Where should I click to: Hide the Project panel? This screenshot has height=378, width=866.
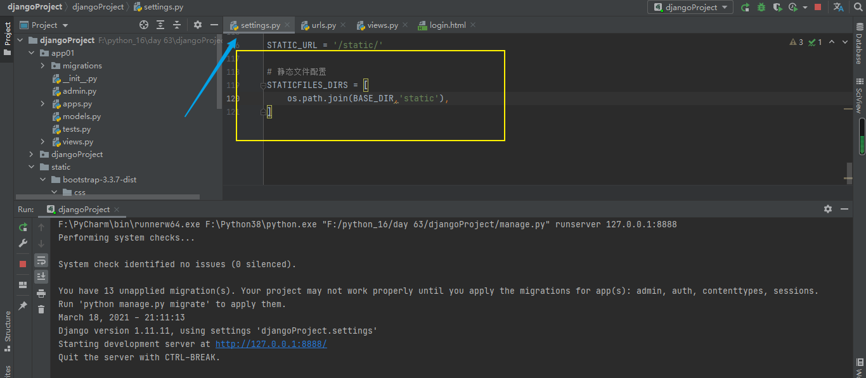pyautogui.click(x=214, y=25)
